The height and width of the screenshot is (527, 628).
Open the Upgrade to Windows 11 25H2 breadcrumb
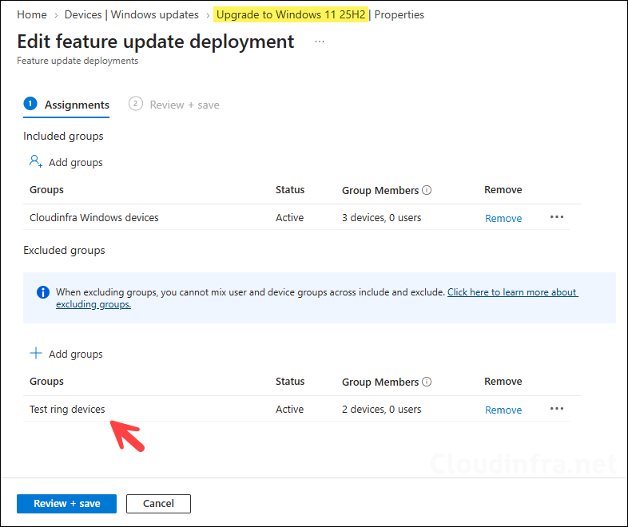point(291,15)
